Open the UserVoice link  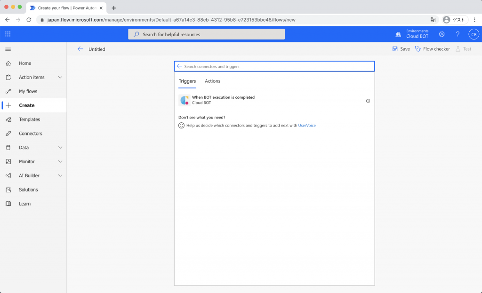click(307, 125)
